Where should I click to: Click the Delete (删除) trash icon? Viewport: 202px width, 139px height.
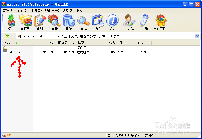click(x=69, y=22)
